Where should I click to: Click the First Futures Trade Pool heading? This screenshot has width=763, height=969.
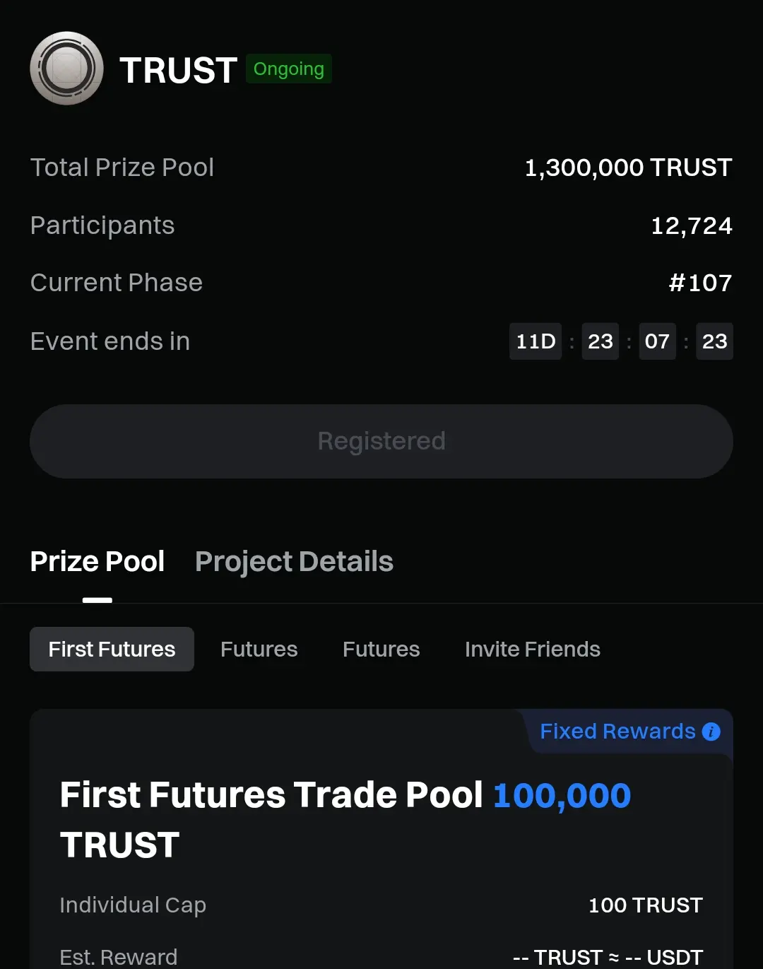click(x=271, y=796)
